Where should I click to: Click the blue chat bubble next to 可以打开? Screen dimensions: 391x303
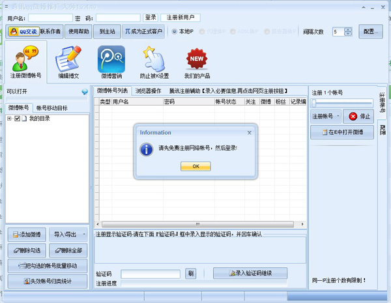[x=85, y=92]
